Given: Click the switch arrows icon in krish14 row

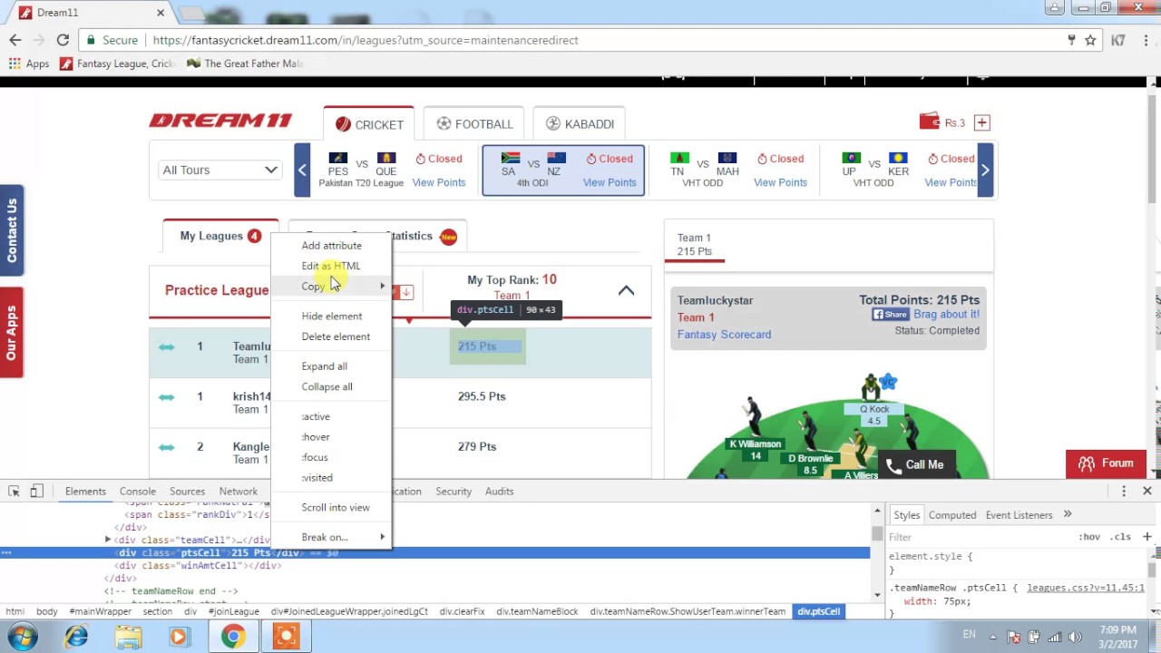Looking at the screenshot, I should click(166, 396).
